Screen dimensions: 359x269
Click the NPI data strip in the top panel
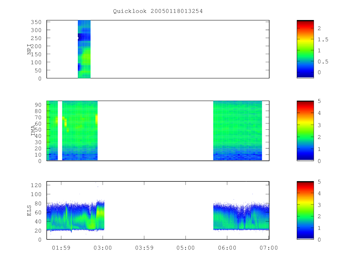[84, 49]
